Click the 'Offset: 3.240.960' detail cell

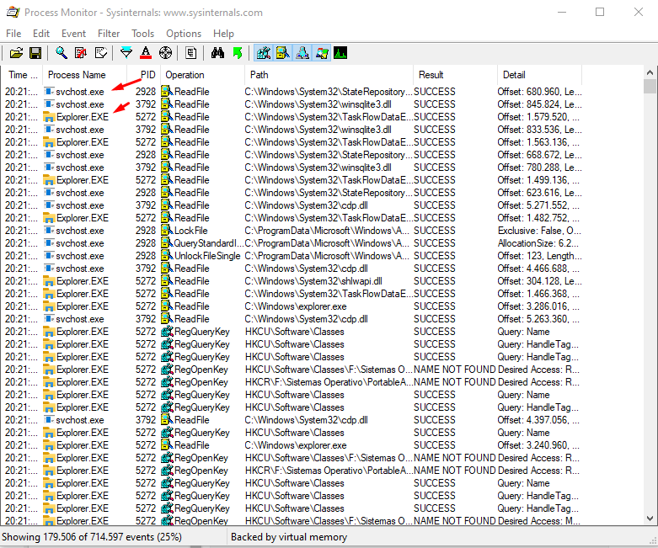point(538,444)
